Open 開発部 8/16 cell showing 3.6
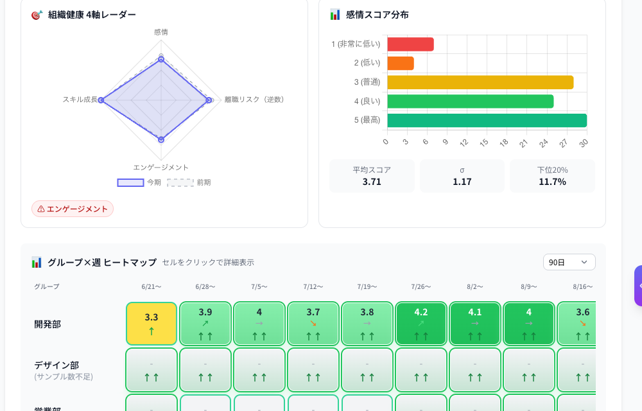The image size is (642, 411). 577,324
